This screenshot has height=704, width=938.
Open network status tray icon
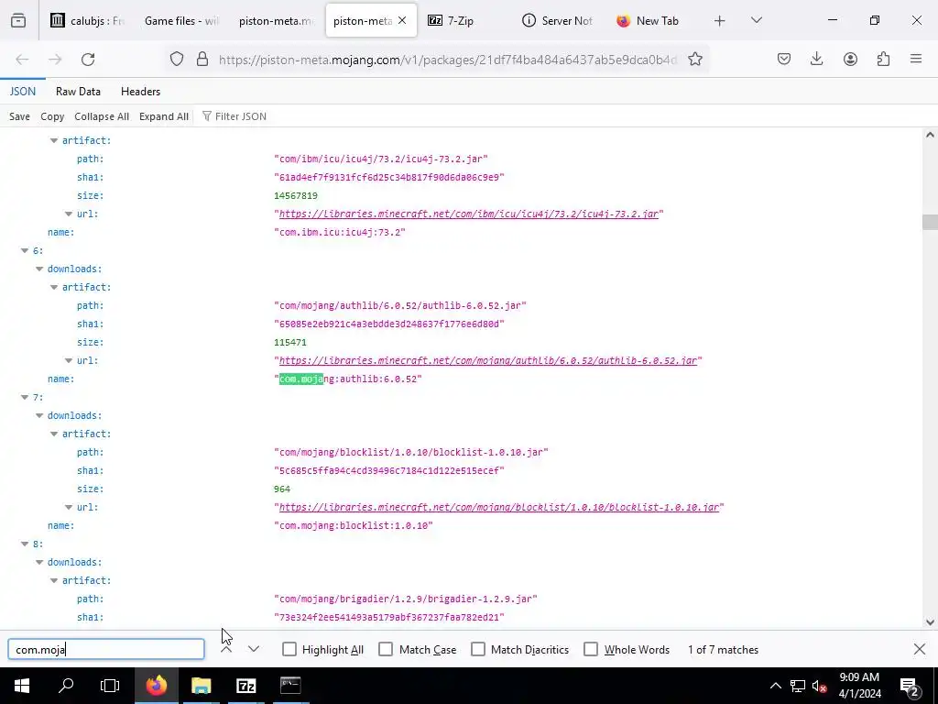click(x=798, y=686)
